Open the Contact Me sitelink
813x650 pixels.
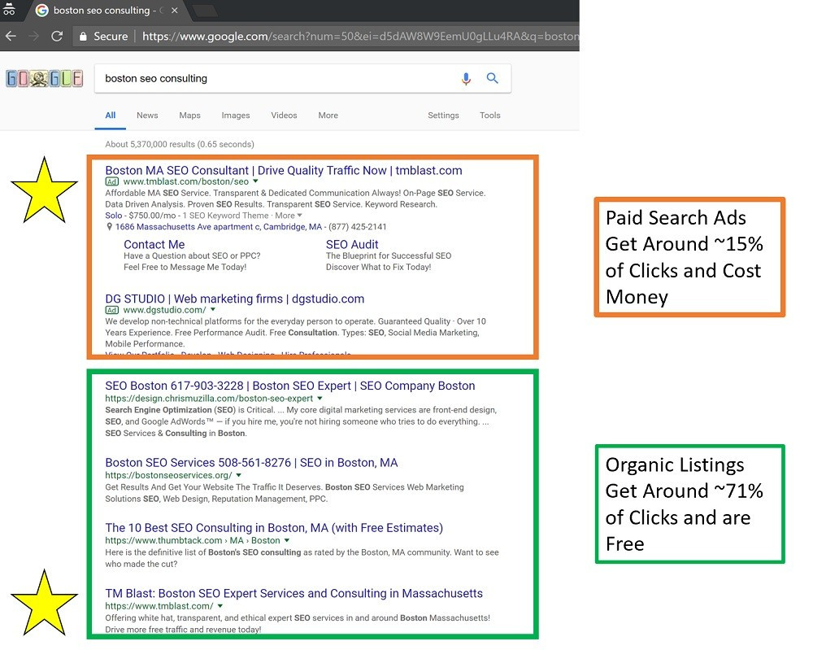tap(154, 244)
